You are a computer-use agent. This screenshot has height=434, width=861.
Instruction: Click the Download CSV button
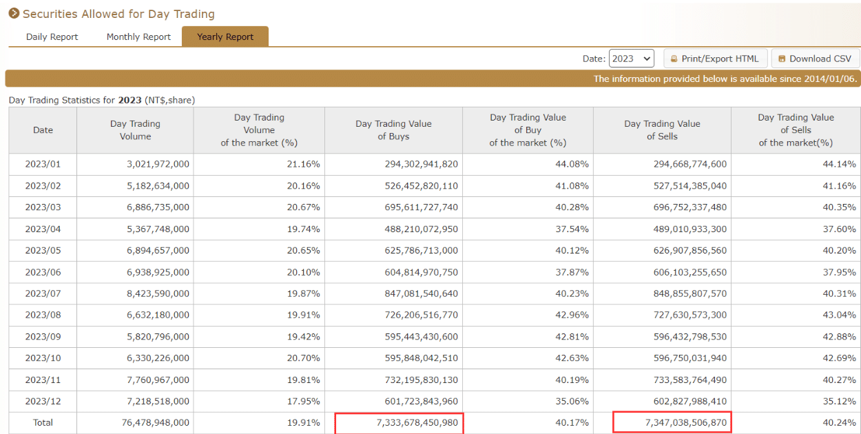pyautogui.click(x=816, y=58)
